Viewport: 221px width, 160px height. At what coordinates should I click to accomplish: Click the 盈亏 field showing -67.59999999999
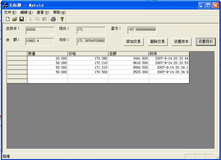click(x=142, y=30)
